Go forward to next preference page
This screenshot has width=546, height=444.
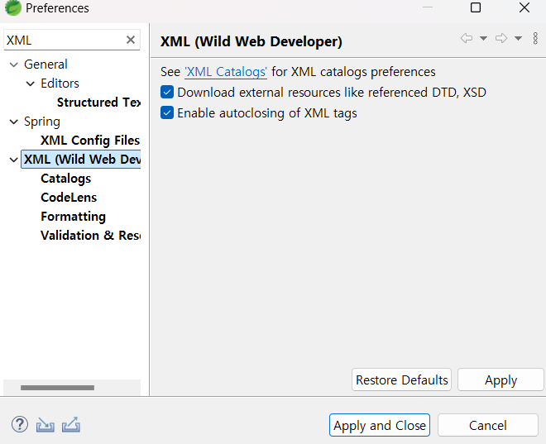tap(501, 38)
